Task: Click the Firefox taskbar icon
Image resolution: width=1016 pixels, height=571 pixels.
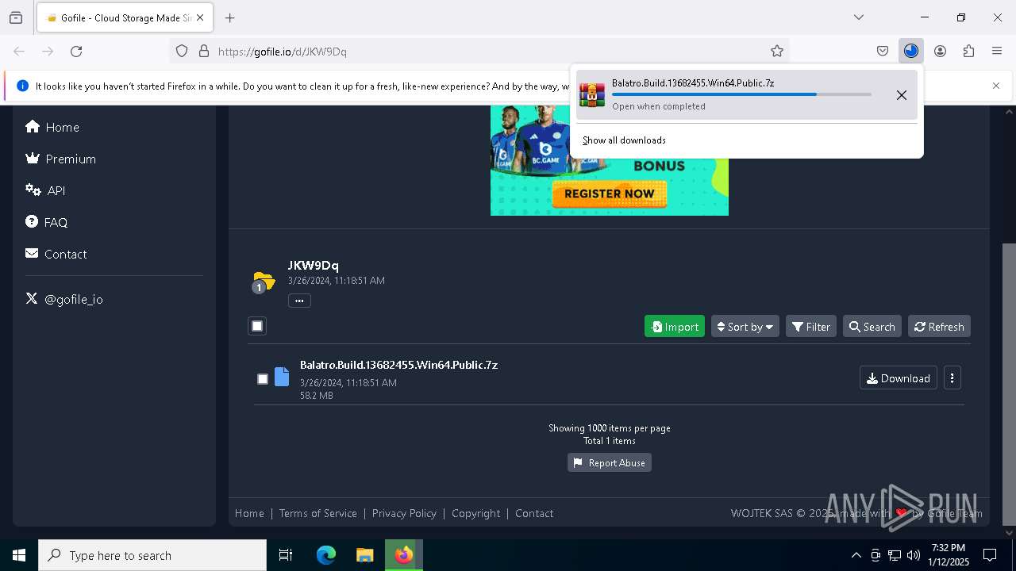Action: tap(404, 555)
